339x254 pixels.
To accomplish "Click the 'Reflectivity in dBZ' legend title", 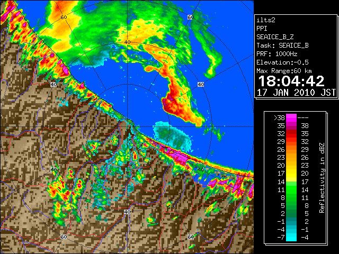I will pyautogui.click(x=322, y=178).
